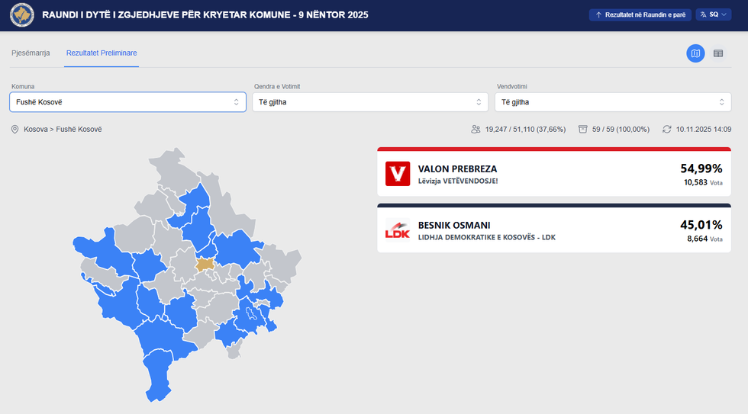Go to Rezultatet në Raundin e parë

[640, 14]
